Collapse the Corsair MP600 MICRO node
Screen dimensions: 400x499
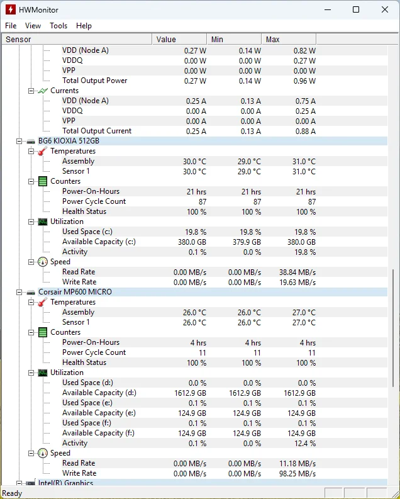(19, 292)
